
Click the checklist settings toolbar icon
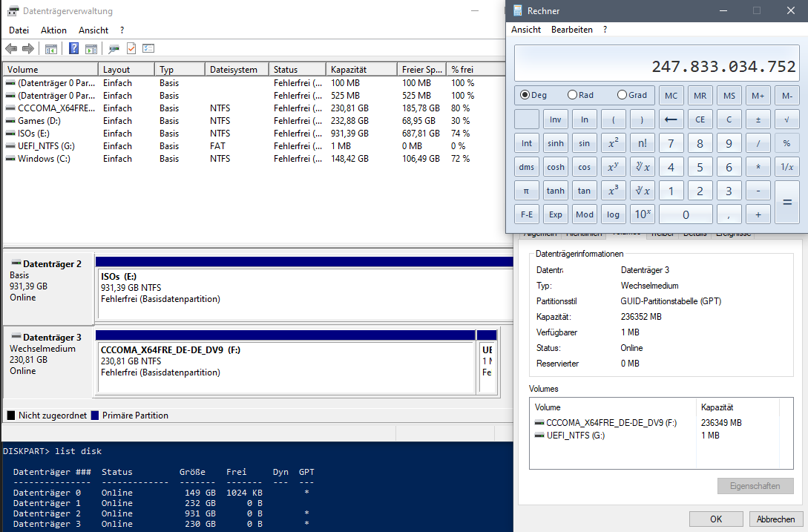click(148, 48)
